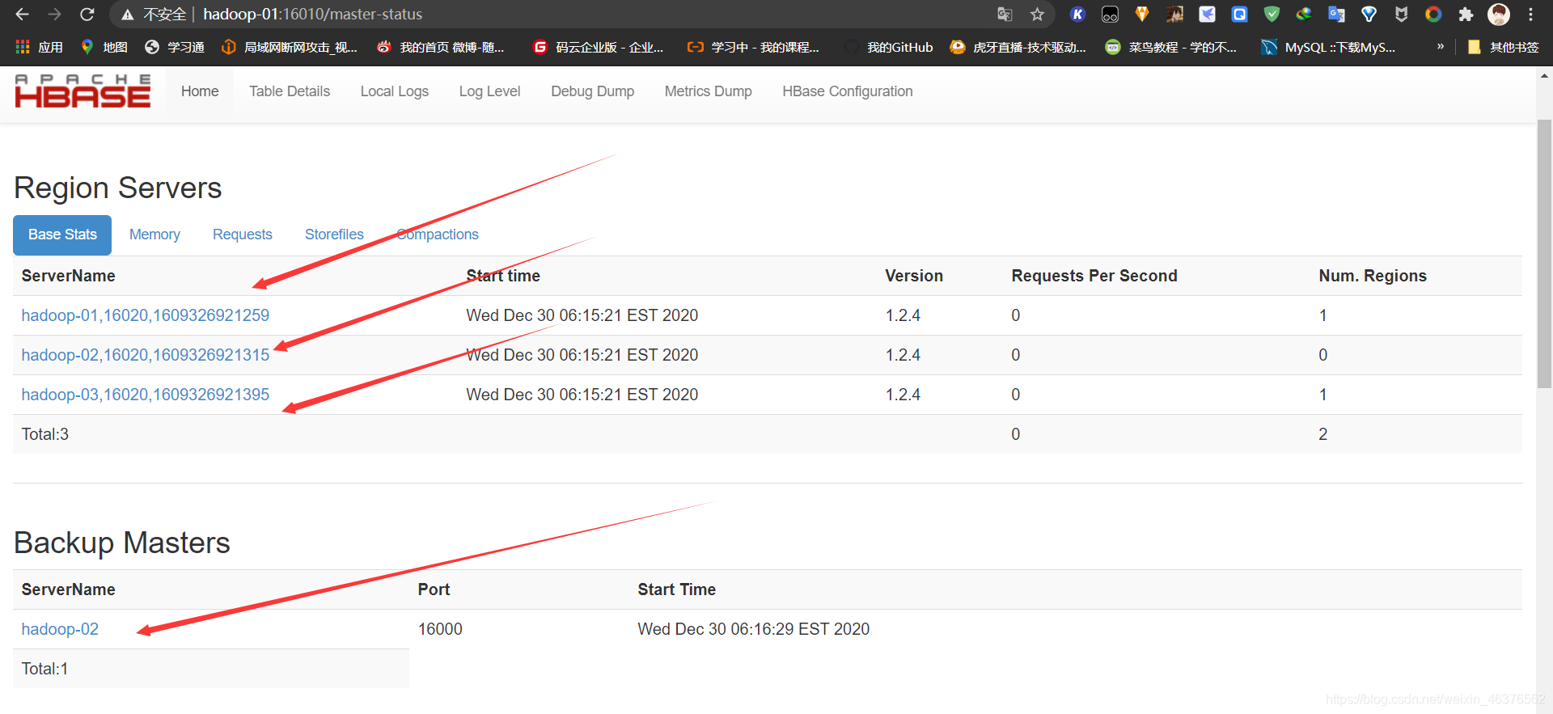Open the colorful ring extension icon
Screen dimensions: 1553x714
tap(1433, 15)
